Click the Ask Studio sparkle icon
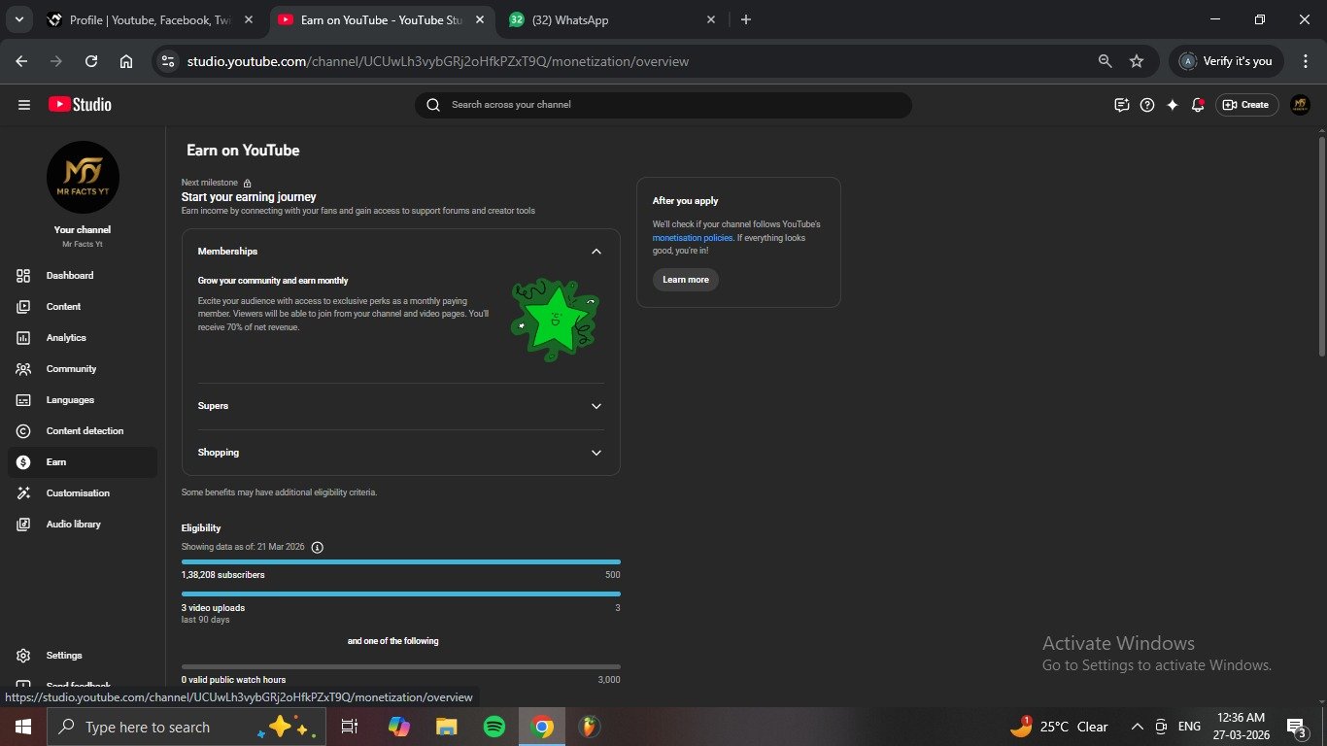Screen dimensions: 1327x746 coord(1173,105)
